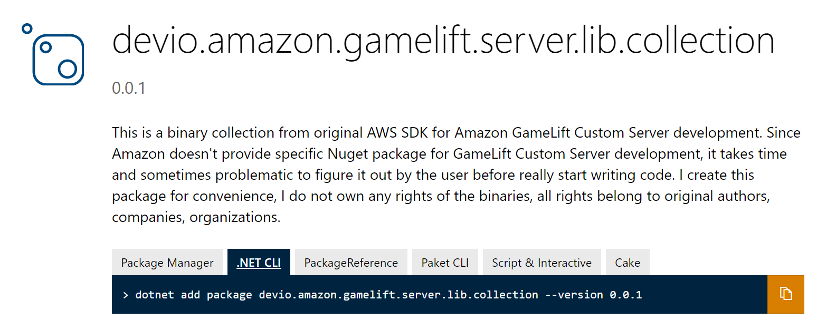Click the small circle atop the package icon
This screenshot has width=817, height=329.
(27, 28)
